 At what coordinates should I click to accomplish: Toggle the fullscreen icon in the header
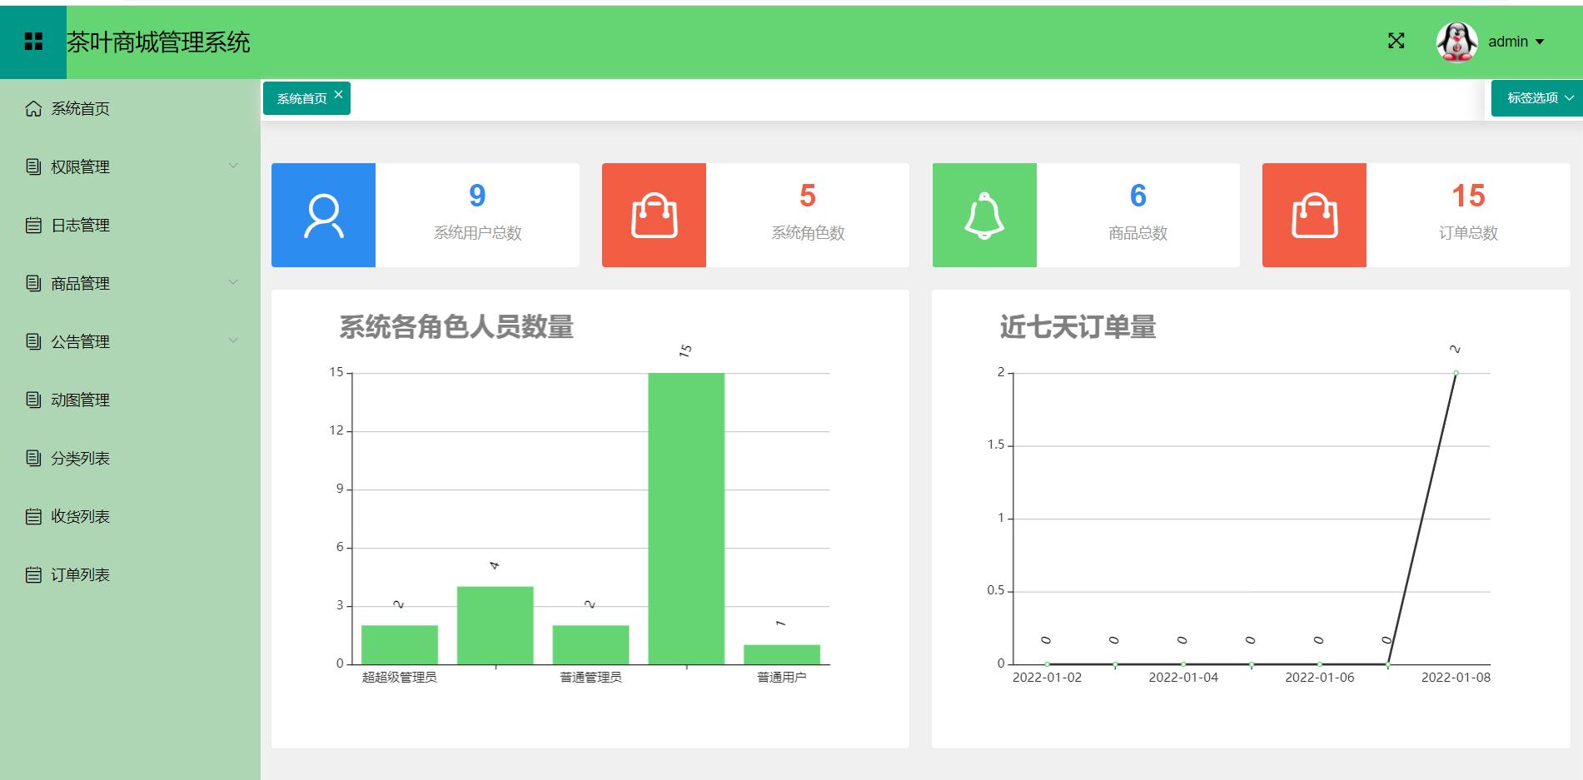[x=1396, y=41]
